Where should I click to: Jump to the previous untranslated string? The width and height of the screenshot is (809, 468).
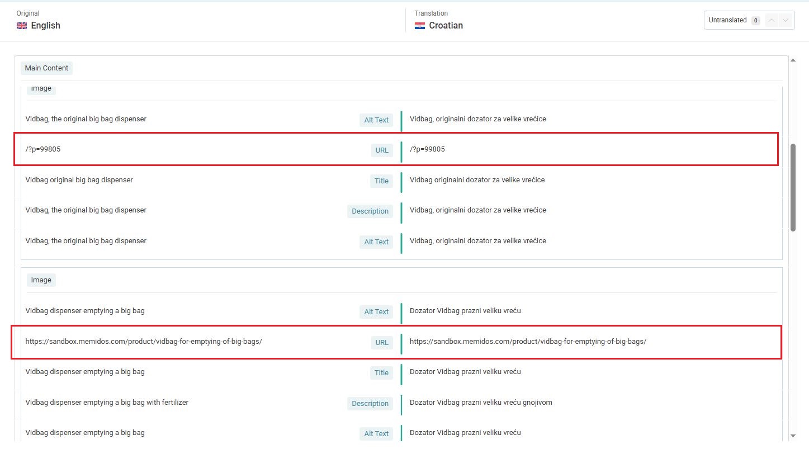pos(772,21)
